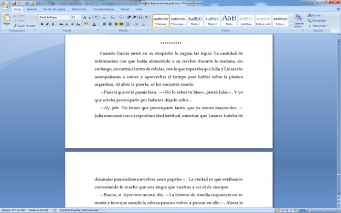
Task: Open the Seleccionar dropdown
Action: click(327, 26)
